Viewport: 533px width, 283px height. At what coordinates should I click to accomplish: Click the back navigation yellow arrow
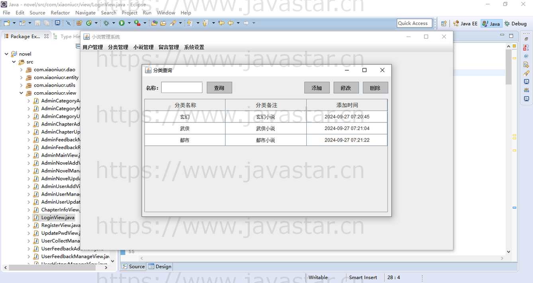coord(230,23)
